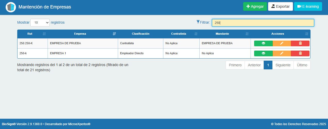Go to Anterior page

pyautogui.click(x=254, y=65)
